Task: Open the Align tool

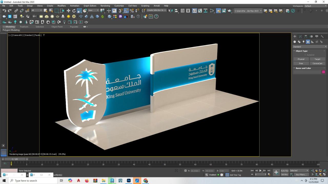Action: 176,11
